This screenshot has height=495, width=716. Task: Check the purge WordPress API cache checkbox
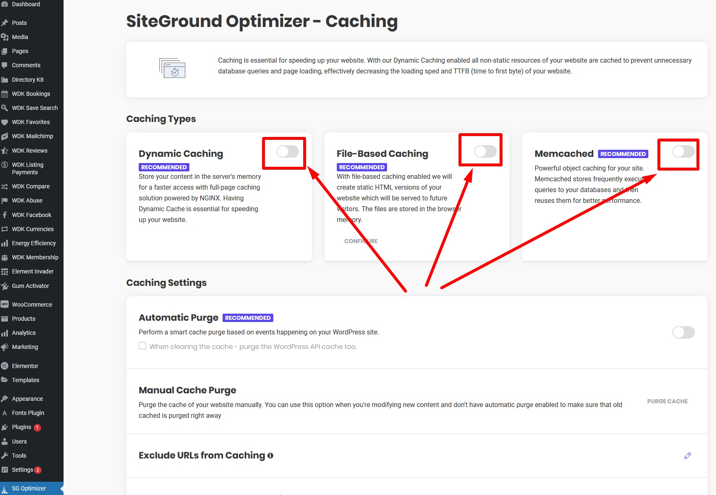point(142,346)
